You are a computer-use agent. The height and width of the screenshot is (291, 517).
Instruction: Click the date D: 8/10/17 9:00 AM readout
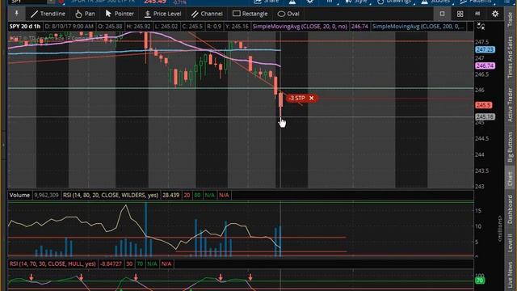[69, 26]
